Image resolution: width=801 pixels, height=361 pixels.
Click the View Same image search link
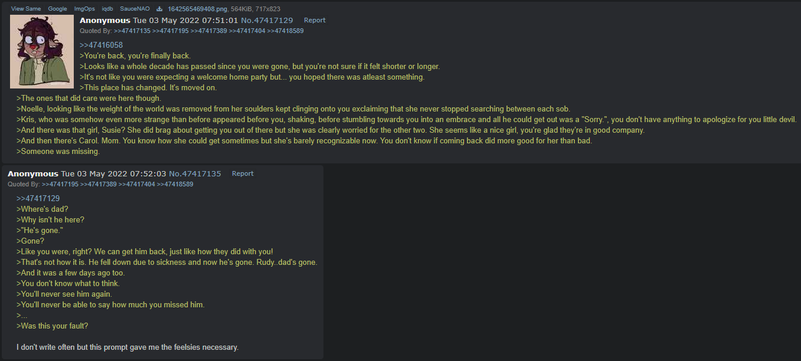coord(26,9)
